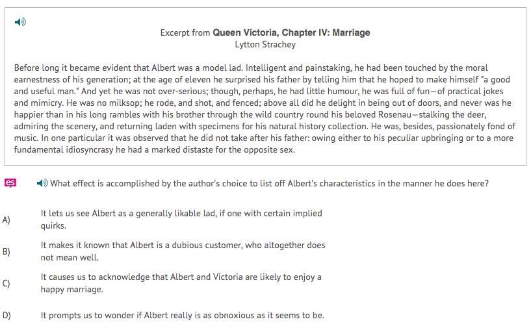Click the phrase 'a good and useful man'

coord(262,85)
